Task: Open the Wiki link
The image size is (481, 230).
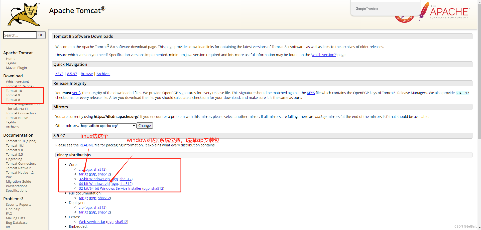Action: tap(9, 177)
